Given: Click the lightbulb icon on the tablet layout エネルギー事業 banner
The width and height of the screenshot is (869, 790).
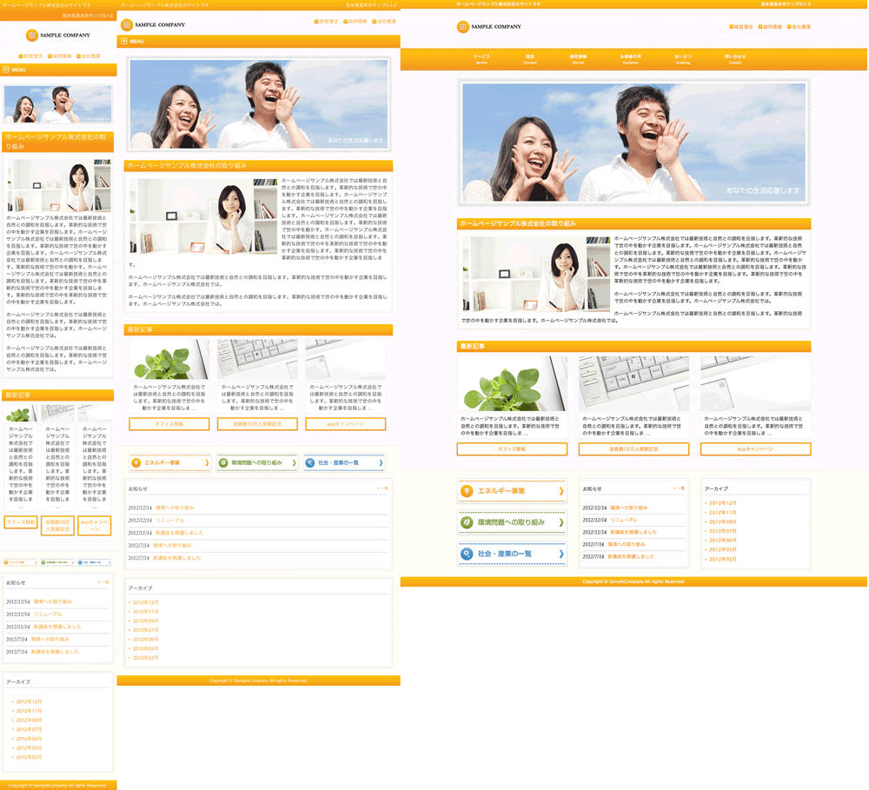Looking at the screenshot, I should pos(136,462).
